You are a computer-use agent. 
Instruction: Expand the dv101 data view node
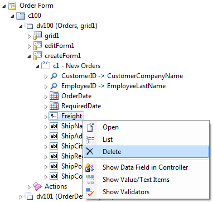tap(21, 197)
